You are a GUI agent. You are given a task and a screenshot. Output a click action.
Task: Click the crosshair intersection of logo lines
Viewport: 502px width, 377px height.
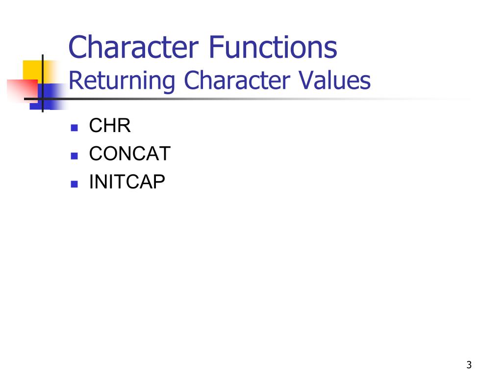[43, 99]
